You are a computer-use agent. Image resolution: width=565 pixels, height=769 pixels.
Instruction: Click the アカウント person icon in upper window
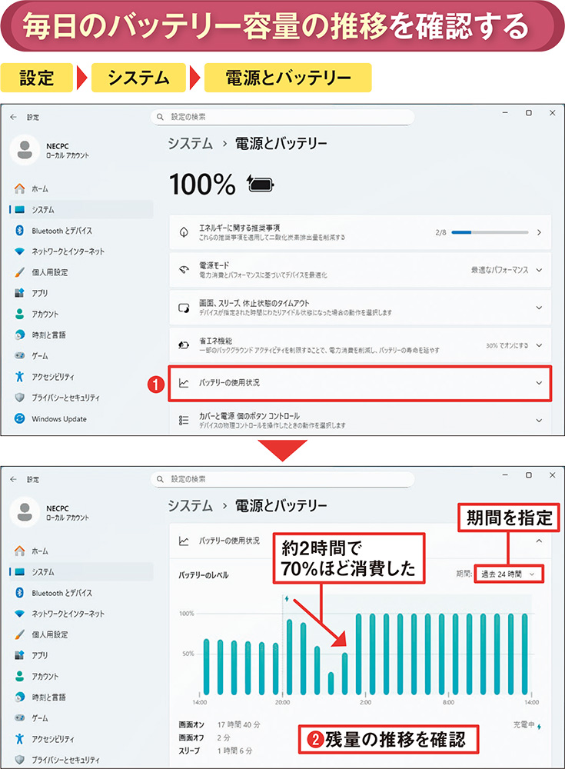[x=20, y=314]
